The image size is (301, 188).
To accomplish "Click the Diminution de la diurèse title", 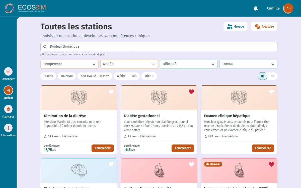I will tap(65, 116).
